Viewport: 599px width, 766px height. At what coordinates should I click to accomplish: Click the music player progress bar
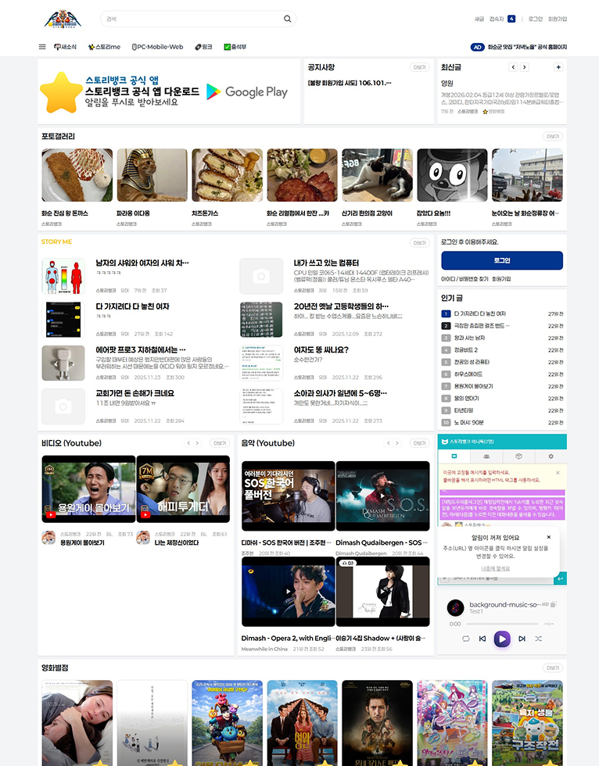(x=501, y=624)
